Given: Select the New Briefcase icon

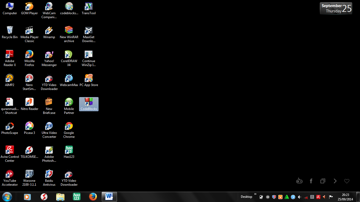Looking at the screenshot, I should pyautogui.click(x=49, y=106).
